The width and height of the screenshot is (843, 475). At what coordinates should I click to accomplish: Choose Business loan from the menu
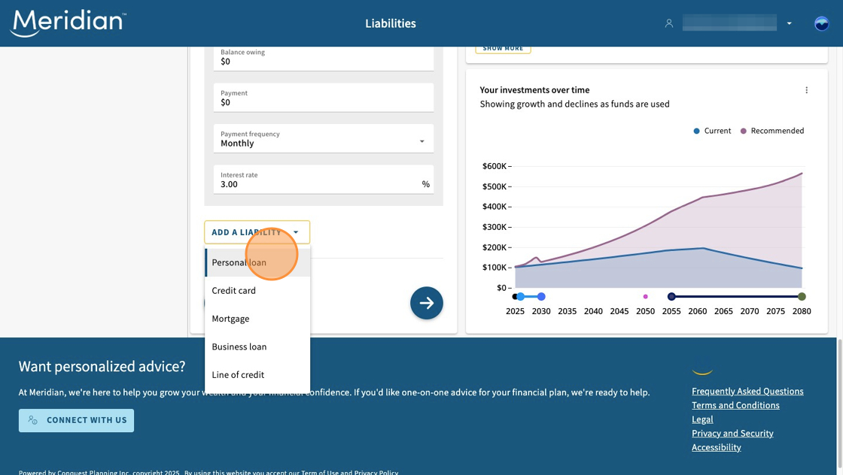pyautogui.click(x=257, y=346)
